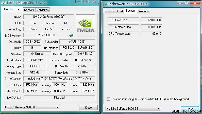Switch to Sensors tab in left window
202x114 pixels.
click(29, 10)
